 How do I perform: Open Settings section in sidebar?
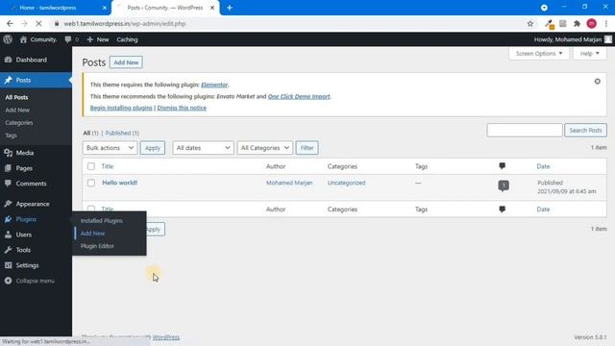[27, 265]
